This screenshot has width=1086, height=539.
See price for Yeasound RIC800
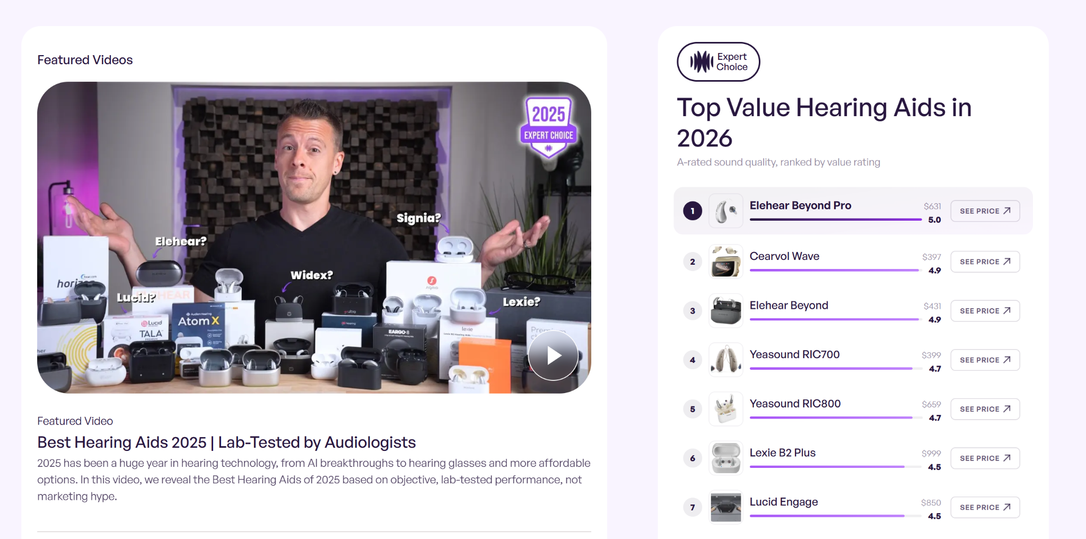click(985, 409)
